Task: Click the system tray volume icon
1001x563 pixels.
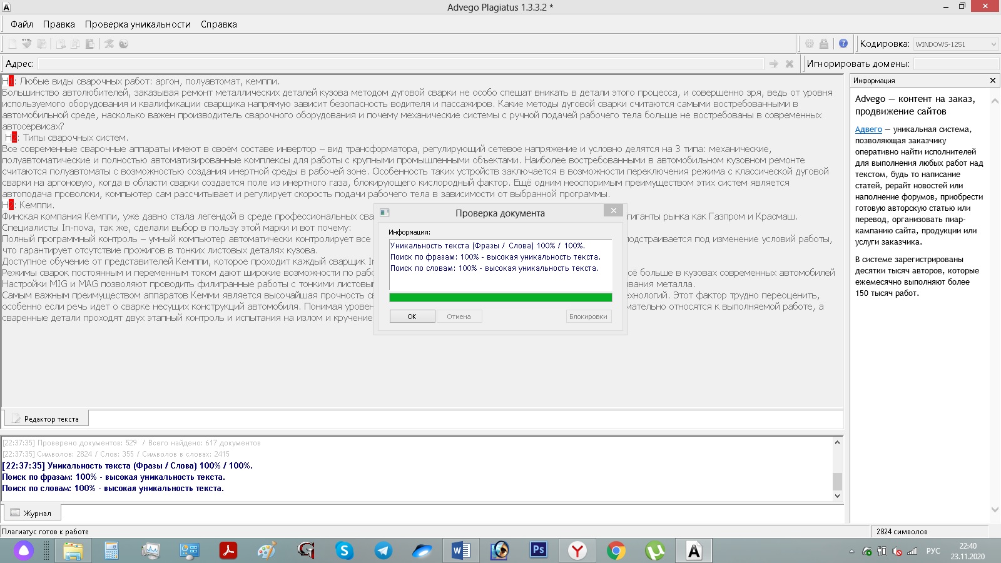Action: click(x=897, y=551)
